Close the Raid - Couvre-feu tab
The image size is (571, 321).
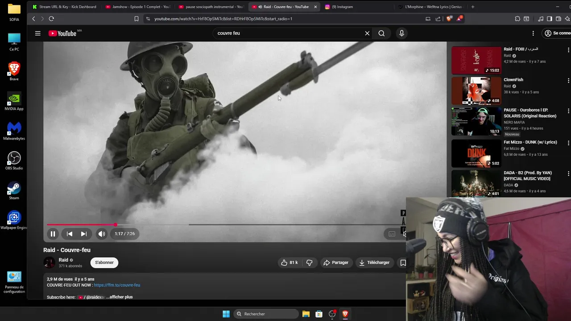[x=315, y=7]
